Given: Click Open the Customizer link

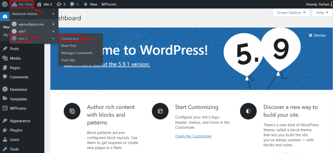Looking at the screenshot, I should (193, 136).
